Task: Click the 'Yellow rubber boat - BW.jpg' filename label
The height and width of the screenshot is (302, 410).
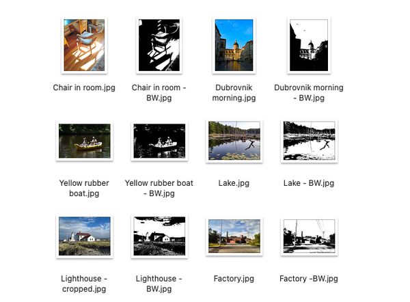Action: (159, 189)
